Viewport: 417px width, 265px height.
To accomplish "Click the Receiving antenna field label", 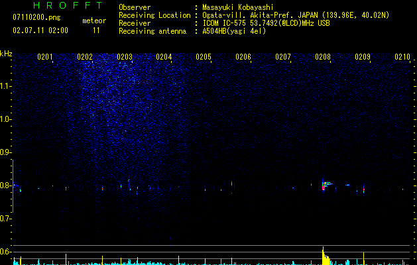I will (x=152, y=31).
